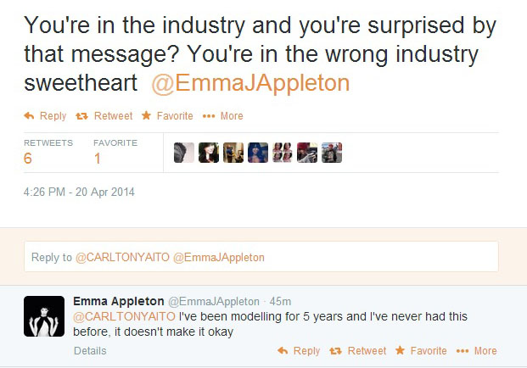Open last retweeter avatar in row

(332, 153)
